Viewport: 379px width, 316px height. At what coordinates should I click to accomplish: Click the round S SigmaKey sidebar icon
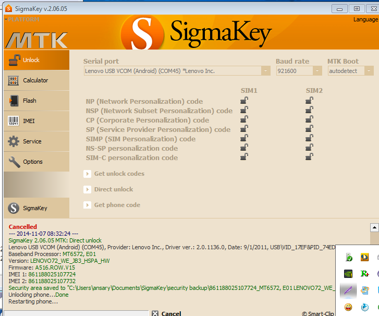tap(14, 208)
